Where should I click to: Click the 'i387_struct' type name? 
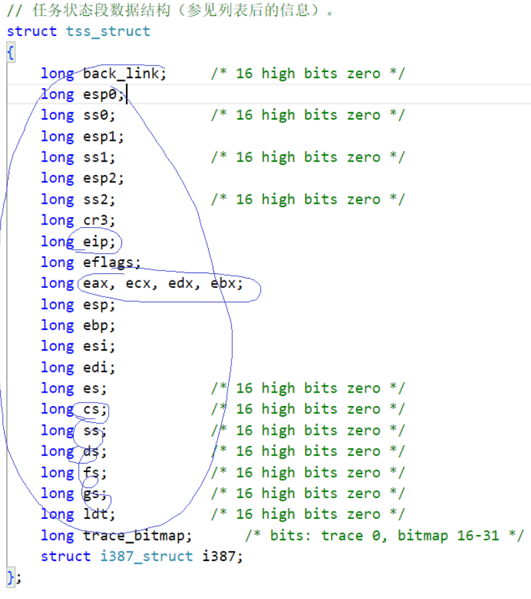[x=147, y=556]
